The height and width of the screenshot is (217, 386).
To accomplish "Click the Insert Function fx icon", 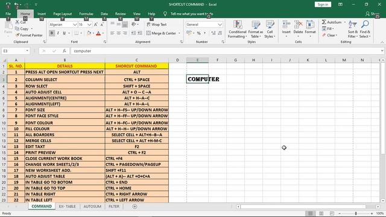I will 65,51.
